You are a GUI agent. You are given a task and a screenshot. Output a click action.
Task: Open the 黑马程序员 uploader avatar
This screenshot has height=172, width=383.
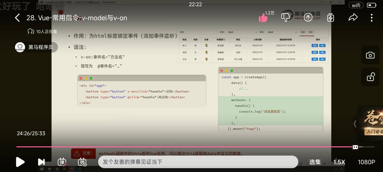pos(20,47)
